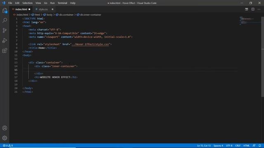Change indentation via Spaces: 4
The image size is (264, 148).
(x=218, y=146)
